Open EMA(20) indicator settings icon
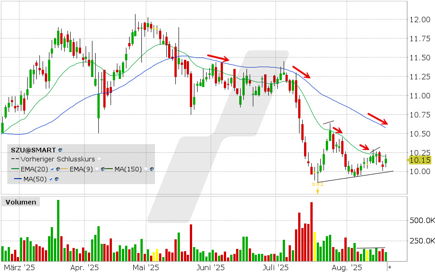Screen dimensions: 435x272 coord(58,169)
